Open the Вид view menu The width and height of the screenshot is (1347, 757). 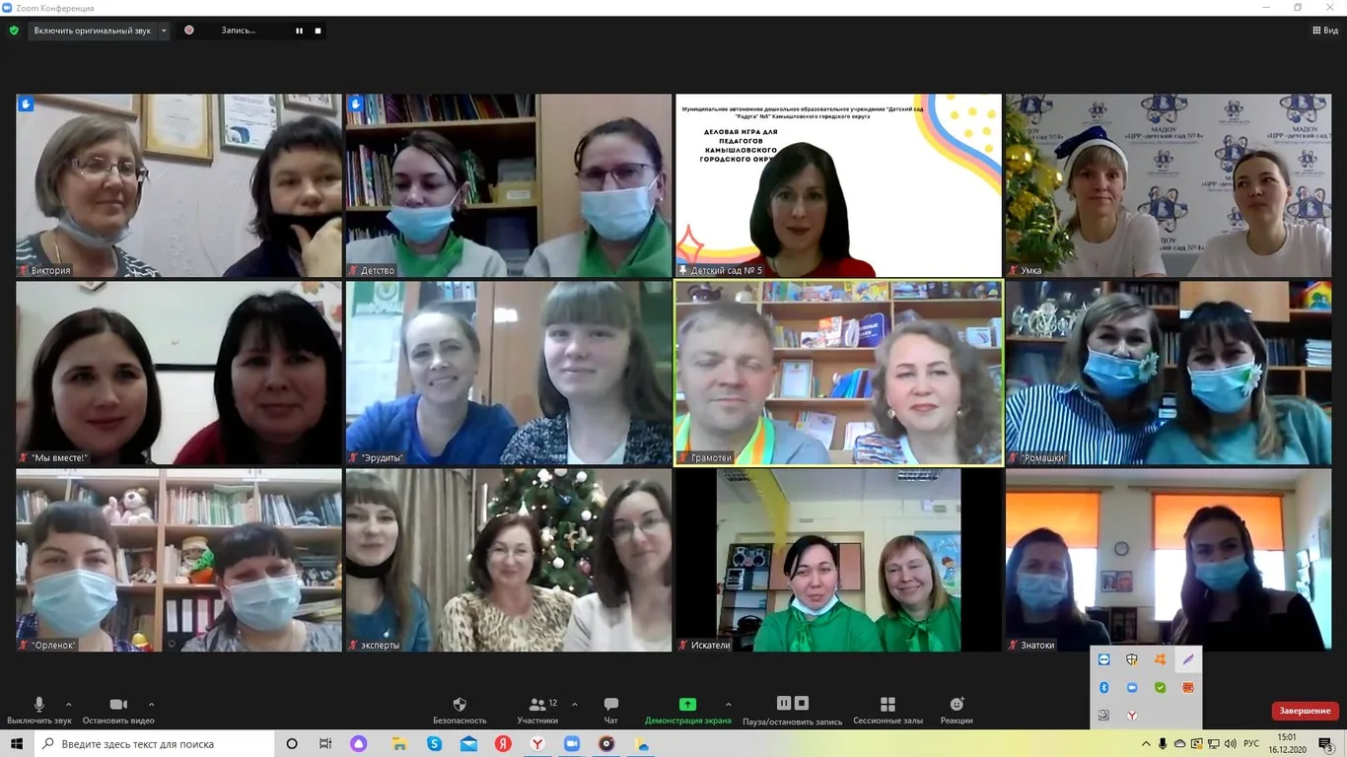[x=1324, y=31]
